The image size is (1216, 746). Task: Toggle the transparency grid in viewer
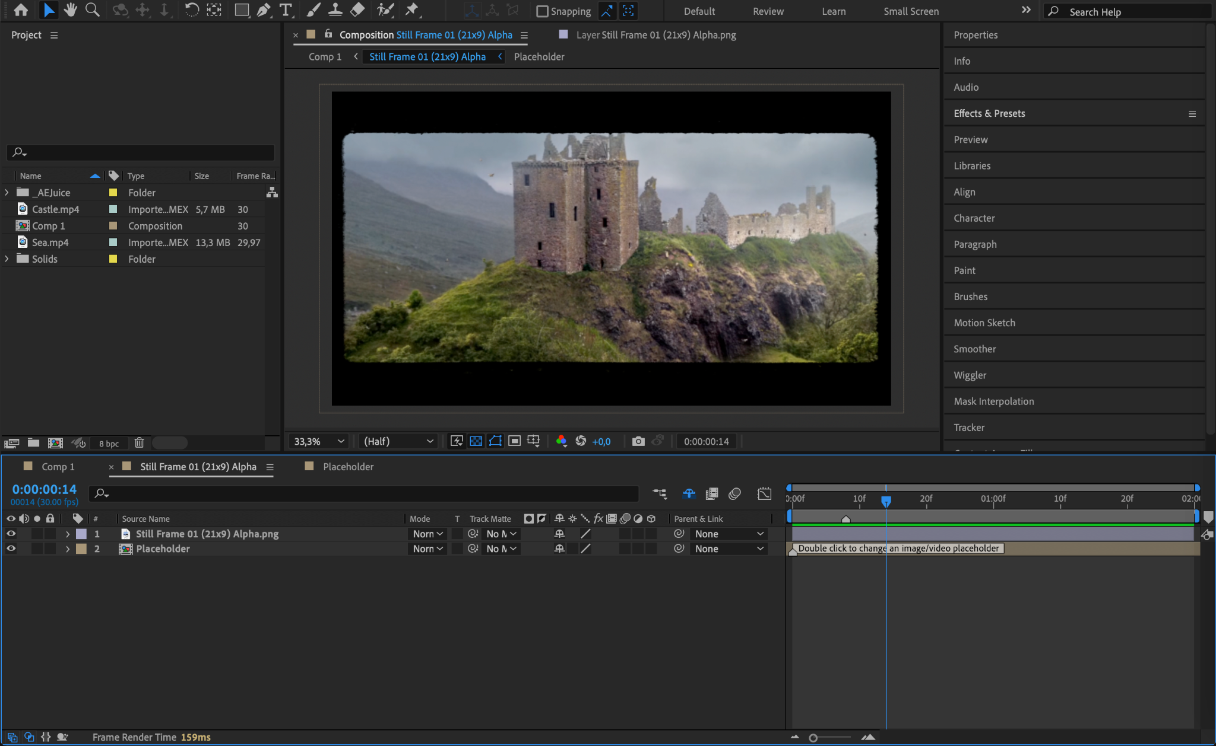(x=476, y=441)
